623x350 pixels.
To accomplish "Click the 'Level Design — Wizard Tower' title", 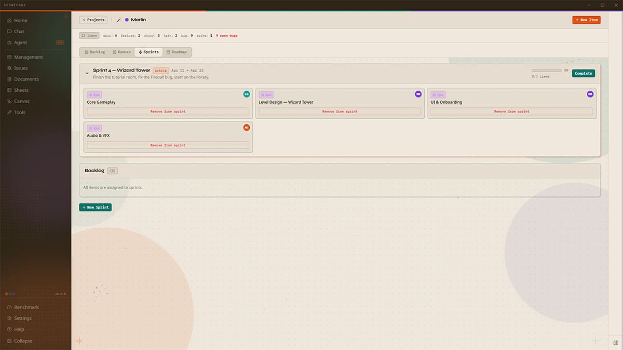I will coord(286,102).
